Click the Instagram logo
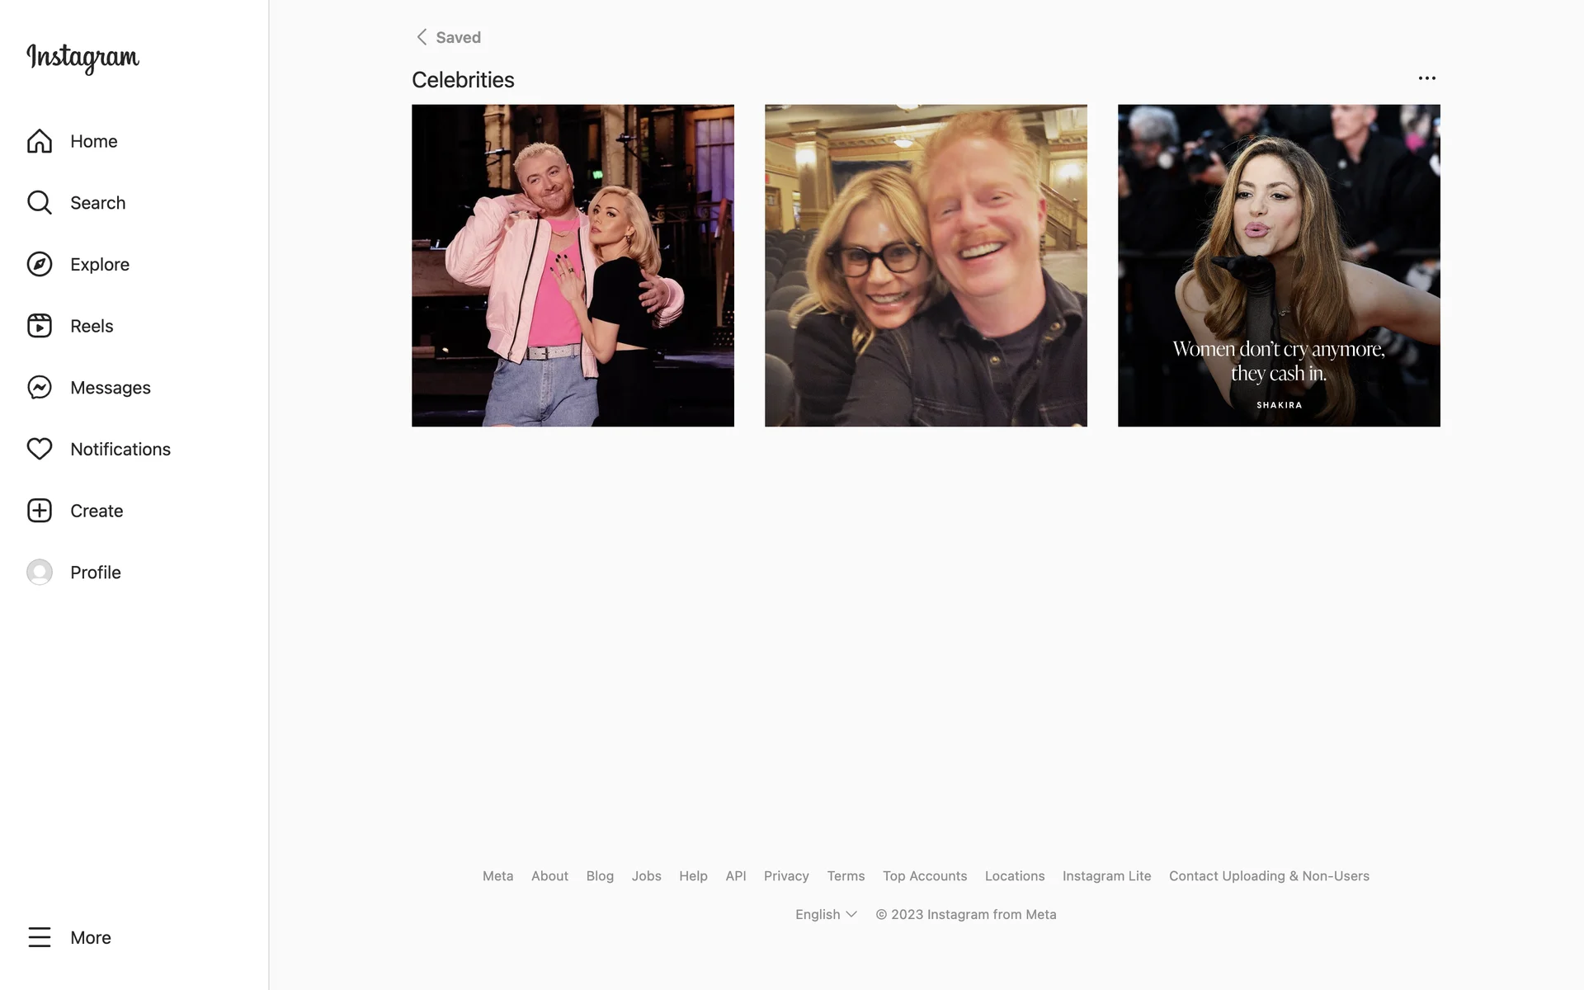The image size is (1584, 990). pos(82,58)
